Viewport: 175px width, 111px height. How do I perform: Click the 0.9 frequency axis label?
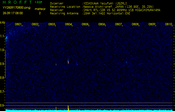[x=3, y=64]
